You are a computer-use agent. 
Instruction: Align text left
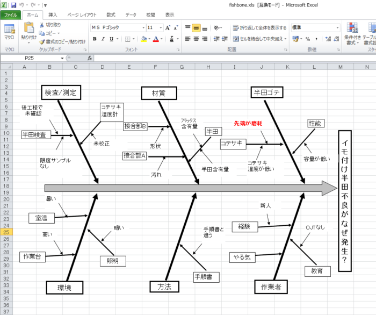click(x=188, y=39)
